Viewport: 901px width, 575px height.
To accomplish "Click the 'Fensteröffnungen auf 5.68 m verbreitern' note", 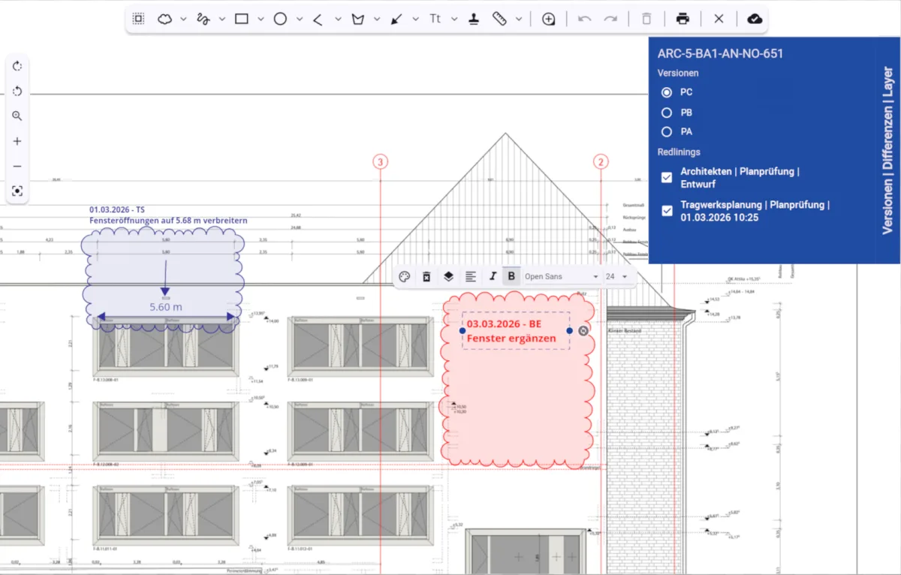I will coord(168,221).
